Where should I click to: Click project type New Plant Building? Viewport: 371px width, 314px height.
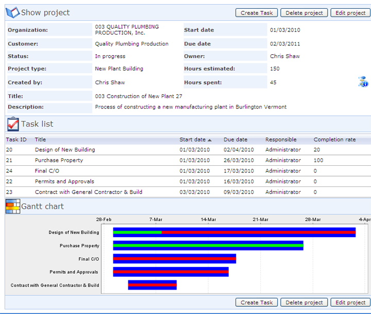(119, 69)
